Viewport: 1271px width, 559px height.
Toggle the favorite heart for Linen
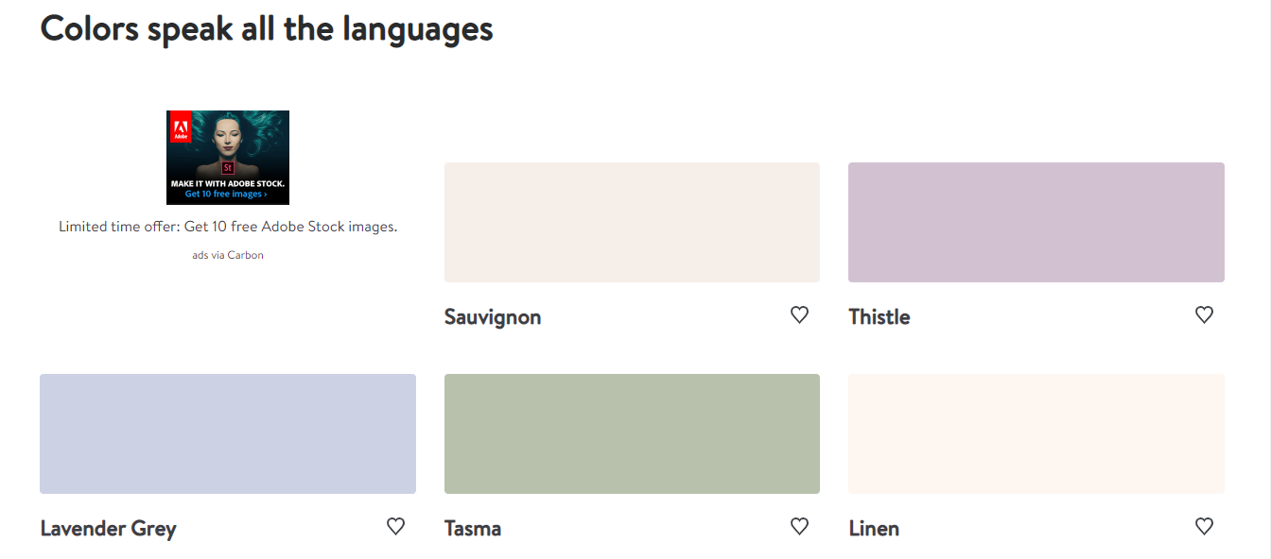[1204, 527]
